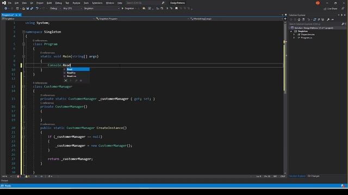Open the Build menu
This screenshot has height=195, width=348.
pyautogui.click(x=49, y=3)
